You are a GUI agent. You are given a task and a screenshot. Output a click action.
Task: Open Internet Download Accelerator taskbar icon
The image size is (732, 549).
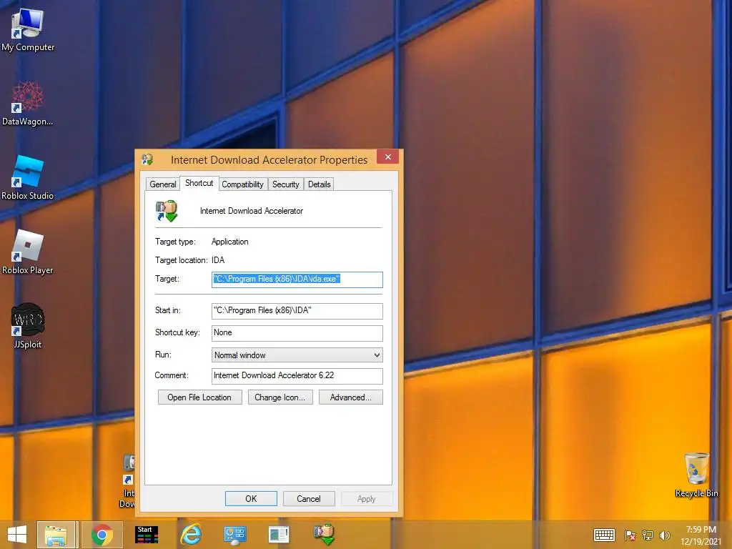click(324, 535)
